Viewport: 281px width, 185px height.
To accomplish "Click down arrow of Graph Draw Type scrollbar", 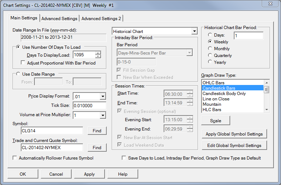I will 267,110.
